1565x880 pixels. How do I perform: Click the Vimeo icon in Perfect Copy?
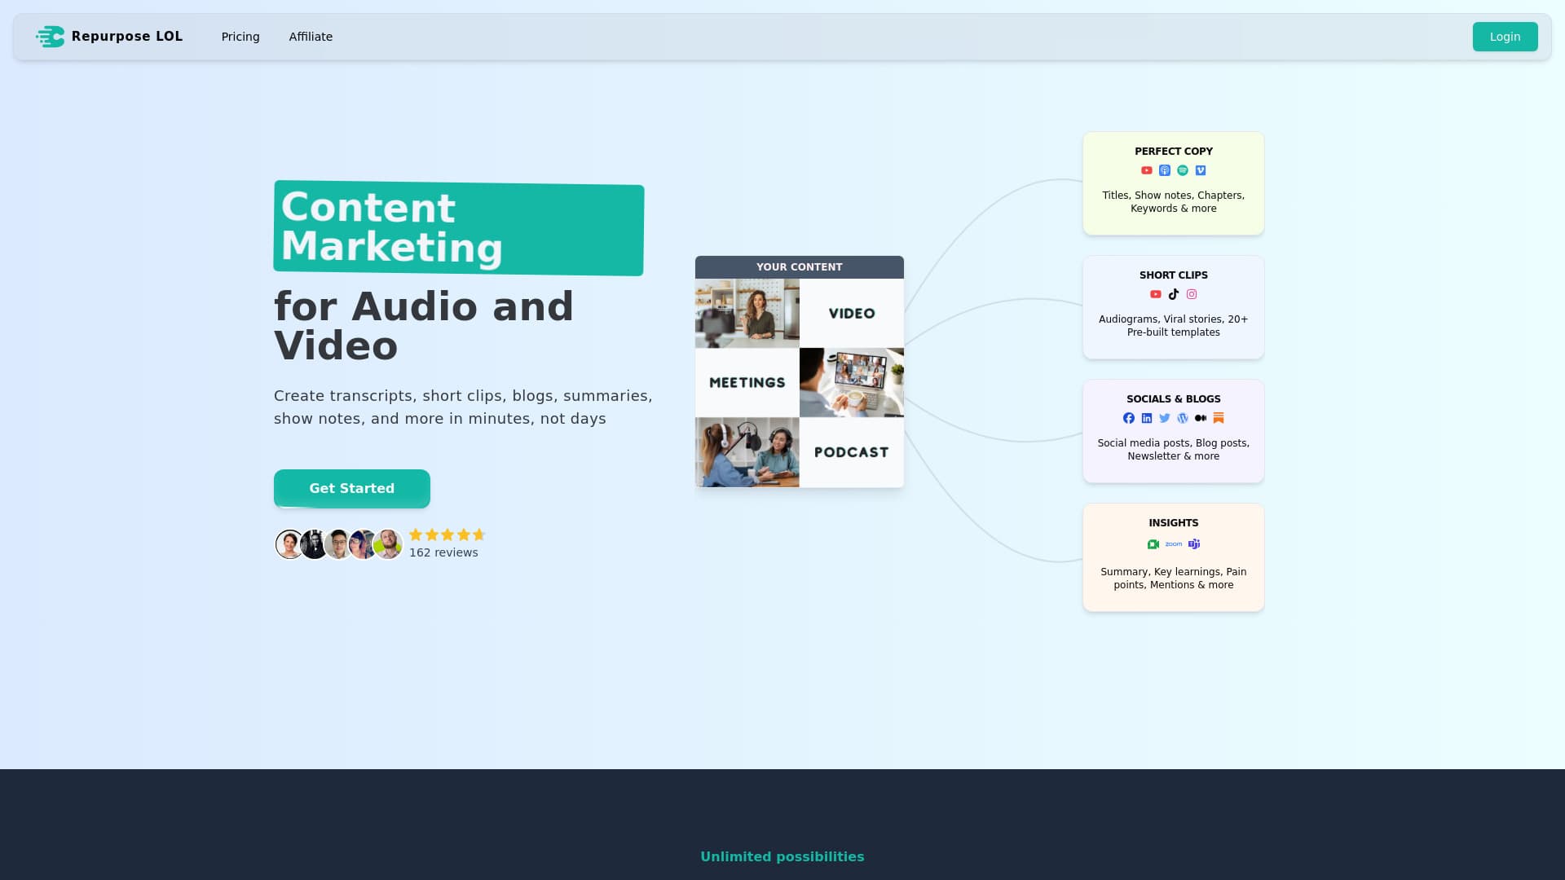[x=1201, y=170]
